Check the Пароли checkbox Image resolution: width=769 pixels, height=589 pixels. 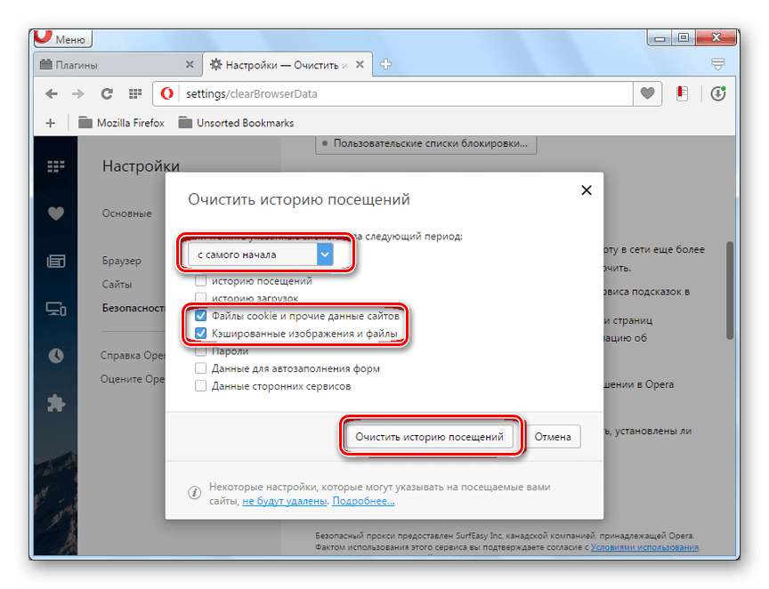coord(200,351)
